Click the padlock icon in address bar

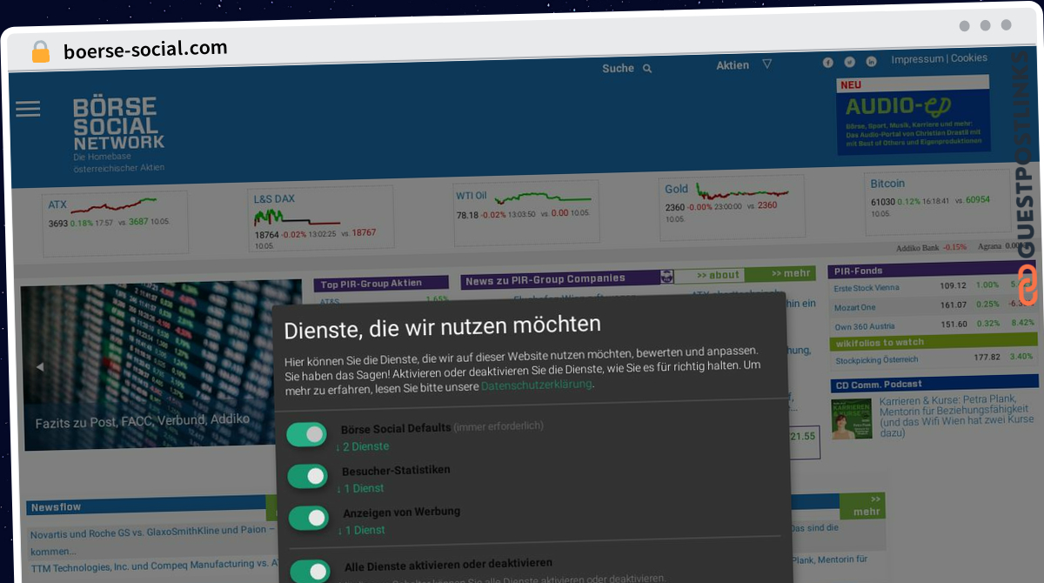point(41,51)
